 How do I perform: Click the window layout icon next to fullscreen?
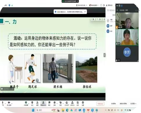[x=104, y=5]
